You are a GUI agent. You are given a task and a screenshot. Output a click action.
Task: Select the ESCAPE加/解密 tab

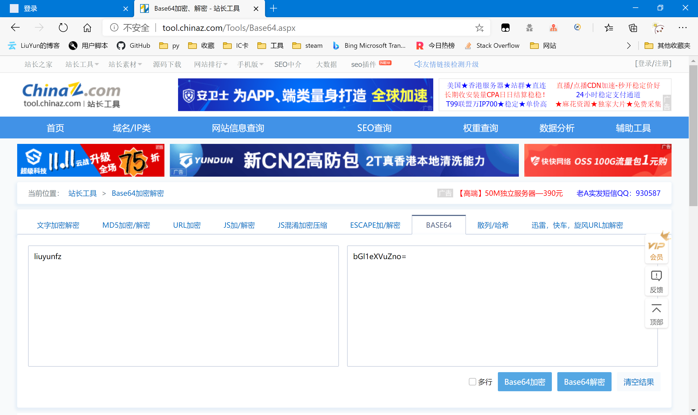point(375,225)
